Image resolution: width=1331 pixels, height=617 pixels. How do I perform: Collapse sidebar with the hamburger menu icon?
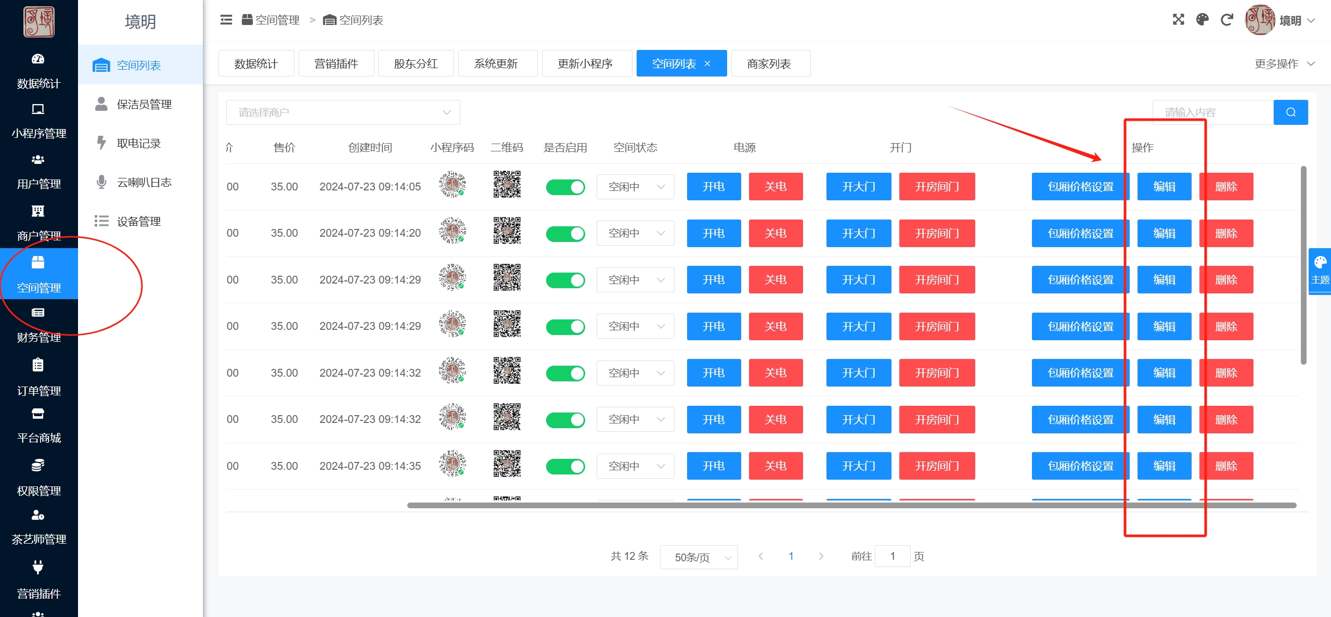226,20
